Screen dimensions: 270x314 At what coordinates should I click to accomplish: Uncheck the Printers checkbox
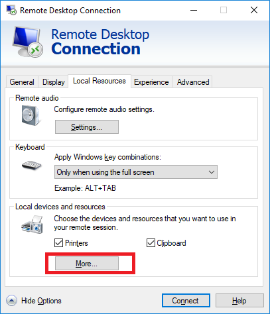[58, 243]
